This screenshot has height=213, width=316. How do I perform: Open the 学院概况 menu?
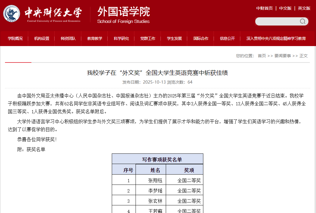(x=15, y=38)
